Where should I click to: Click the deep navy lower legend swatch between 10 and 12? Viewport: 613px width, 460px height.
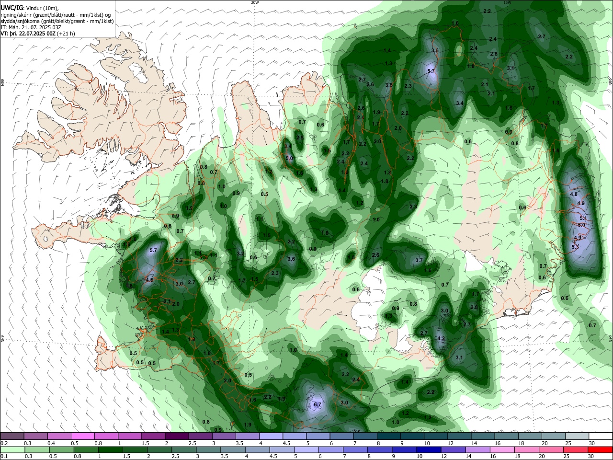(x=429, y=449)
